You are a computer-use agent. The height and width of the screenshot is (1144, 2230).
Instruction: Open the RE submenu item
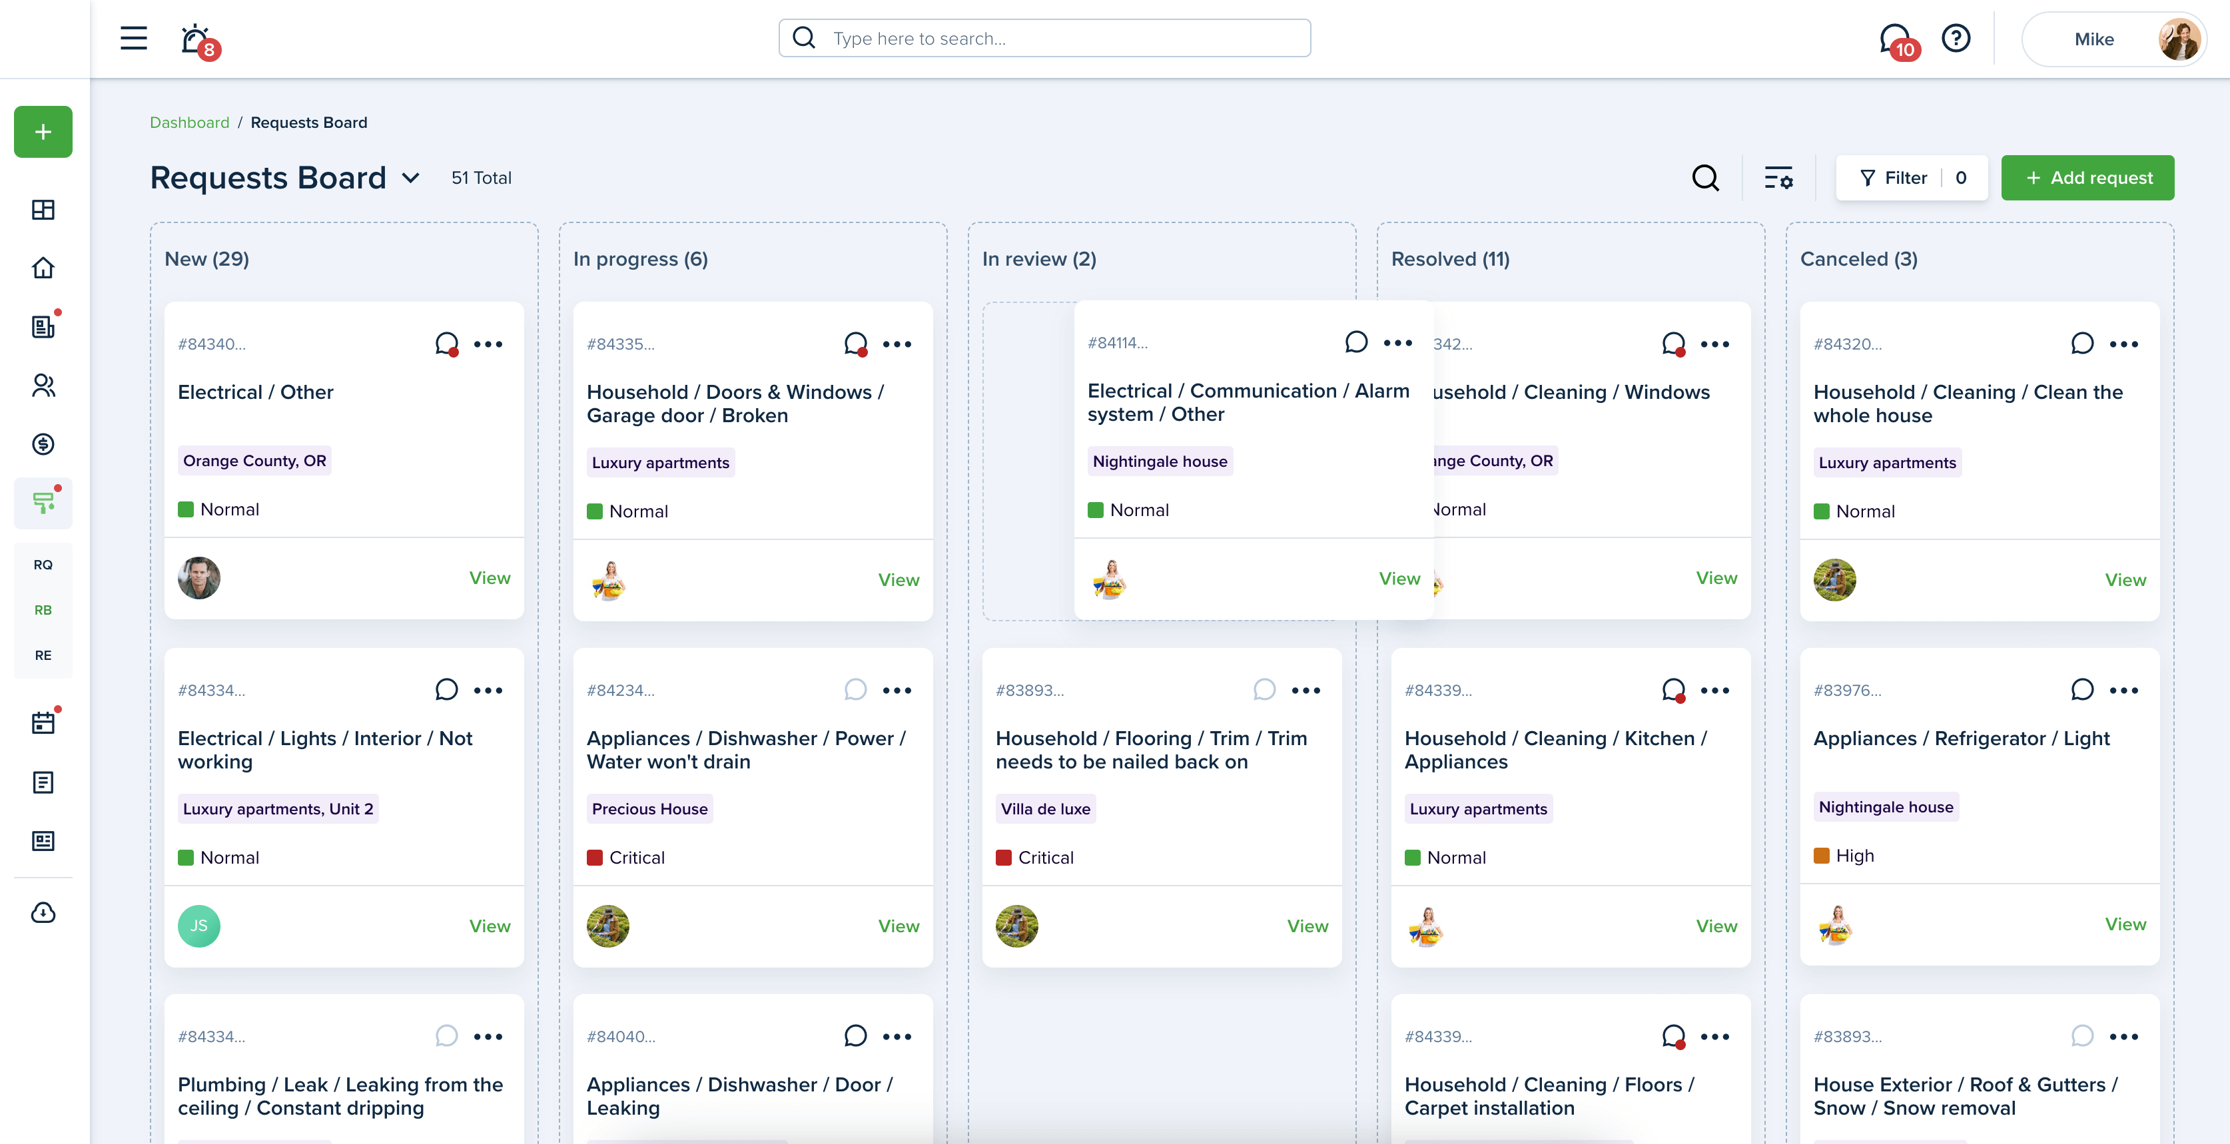pos(43,655)
